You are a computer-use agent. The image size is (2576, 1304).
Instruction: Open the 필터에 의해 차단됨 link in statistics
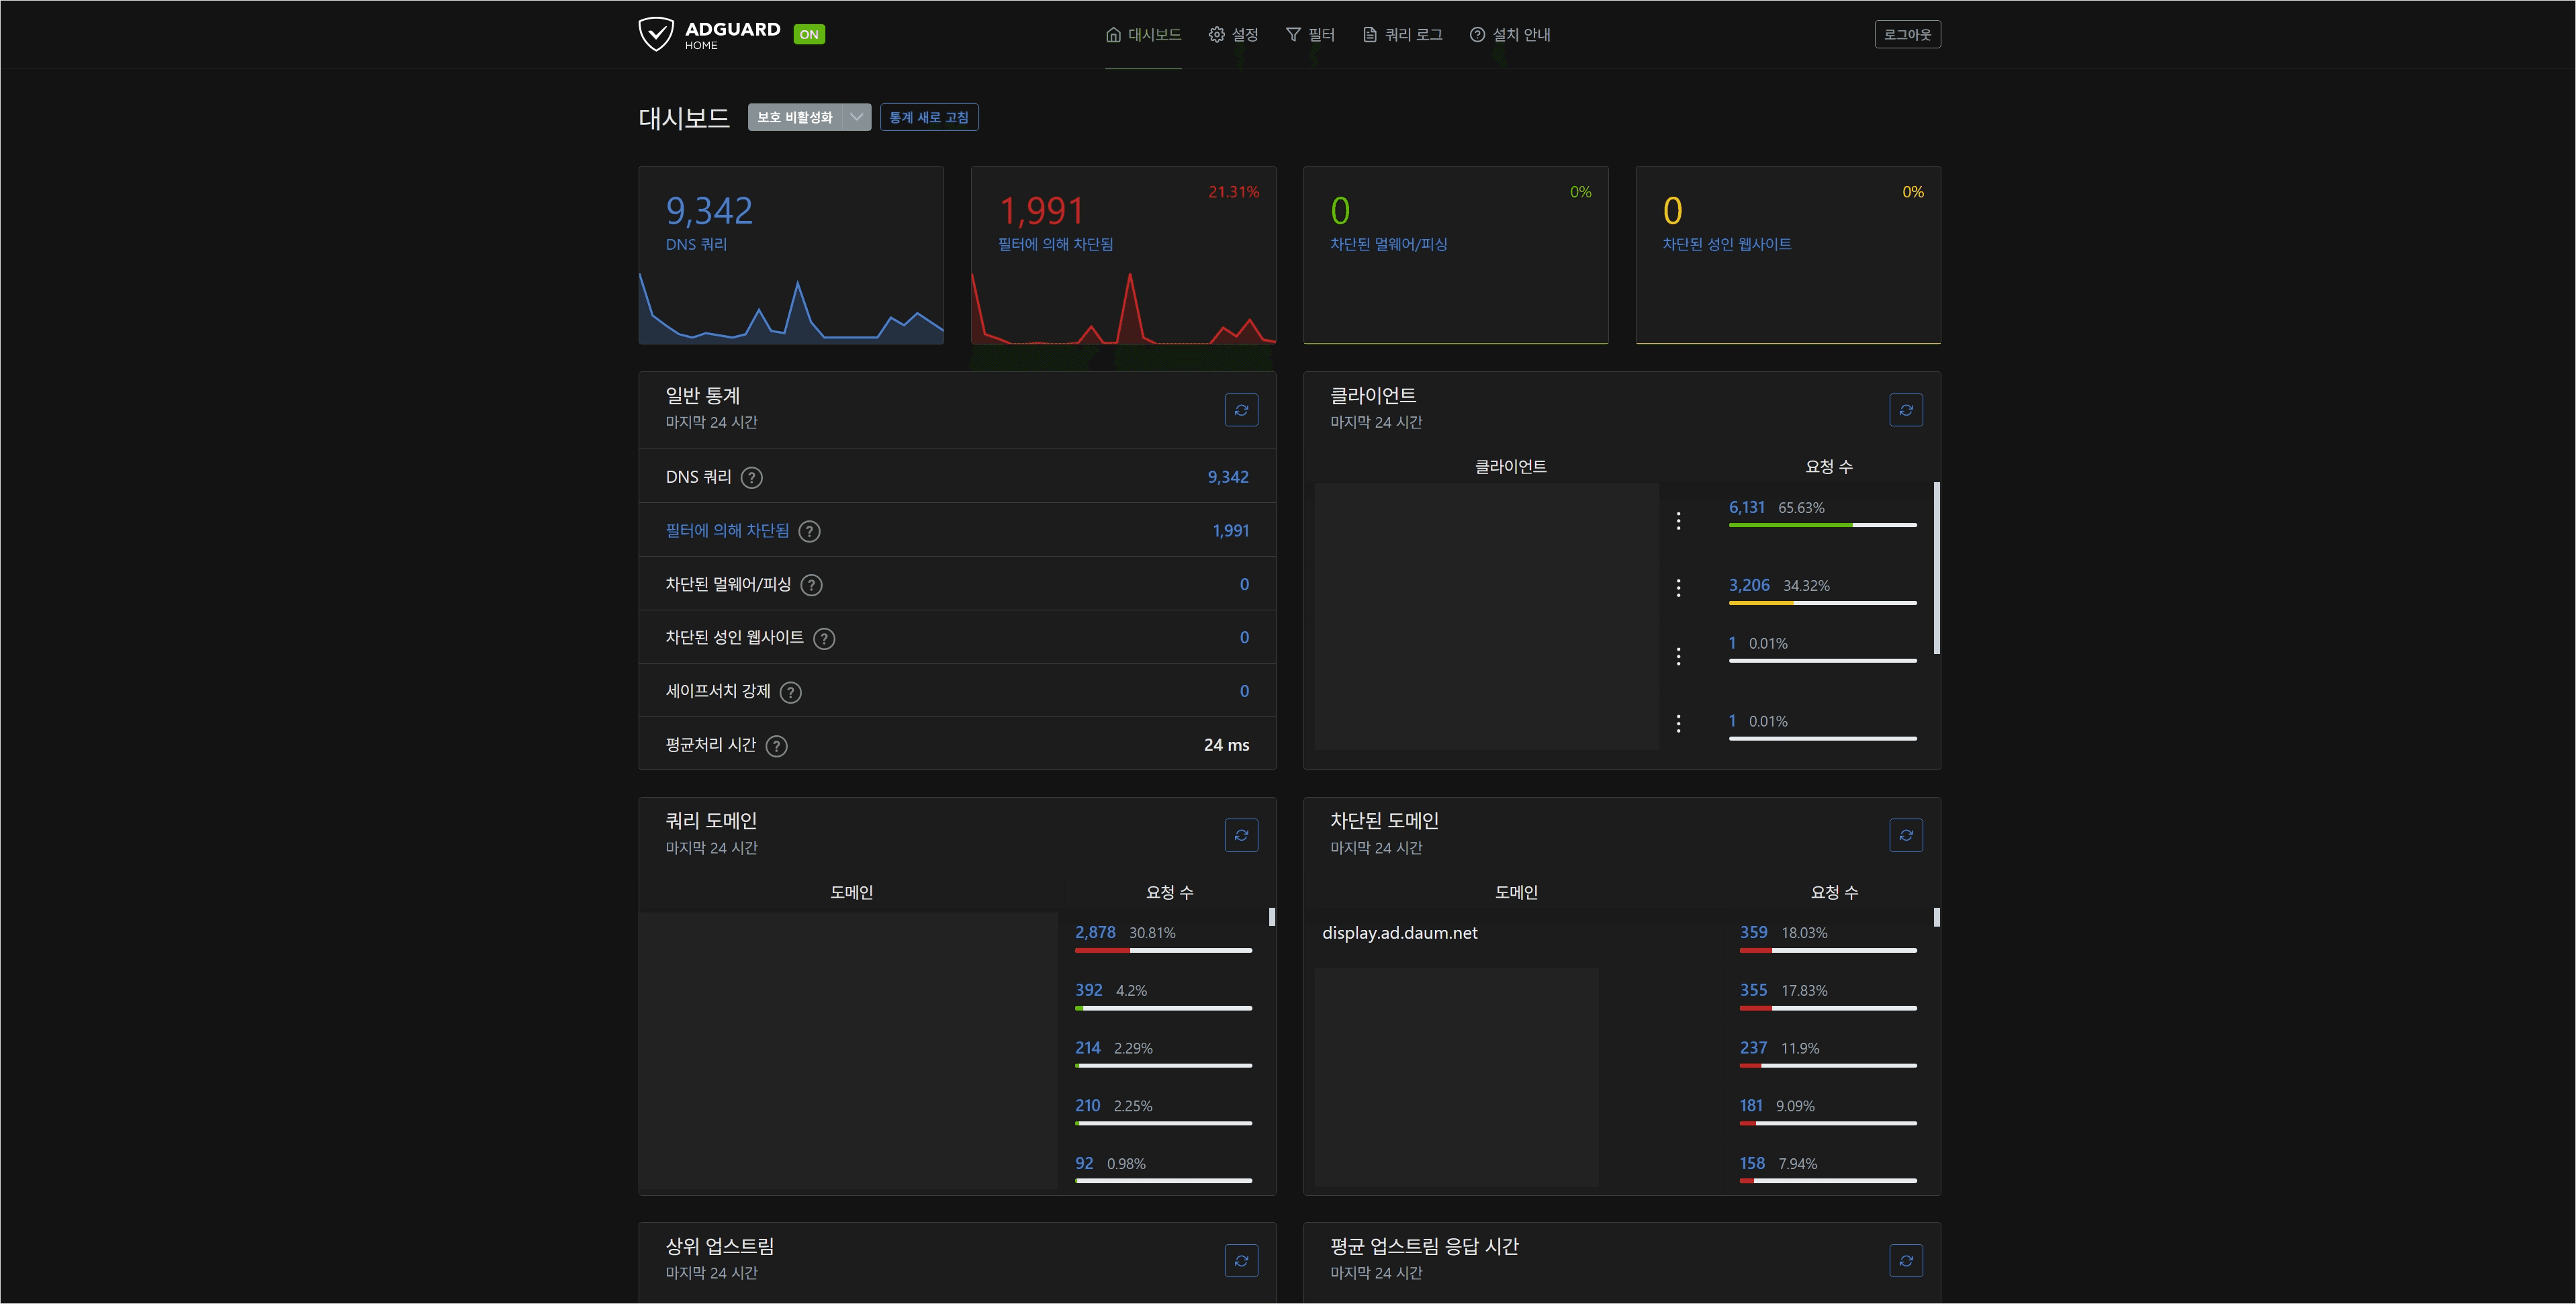pyautogui.click(x=727, y=531)
